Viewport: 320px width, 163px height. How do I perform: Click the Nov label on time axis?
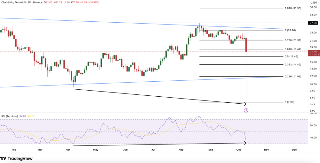click(266, 150)
